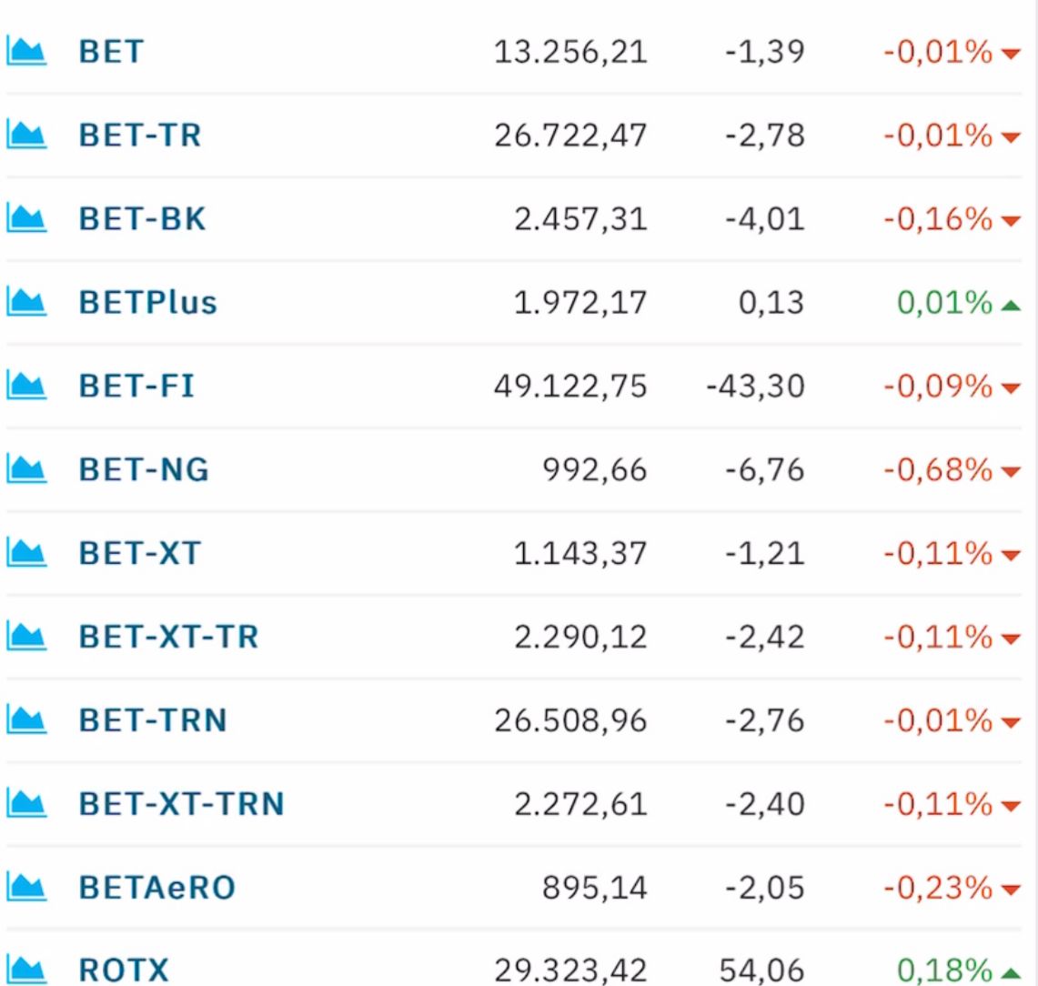This screenshot has height=986, width=1038.
Task: Open the chart icon for BET
Action: click(x=26, y=52)
